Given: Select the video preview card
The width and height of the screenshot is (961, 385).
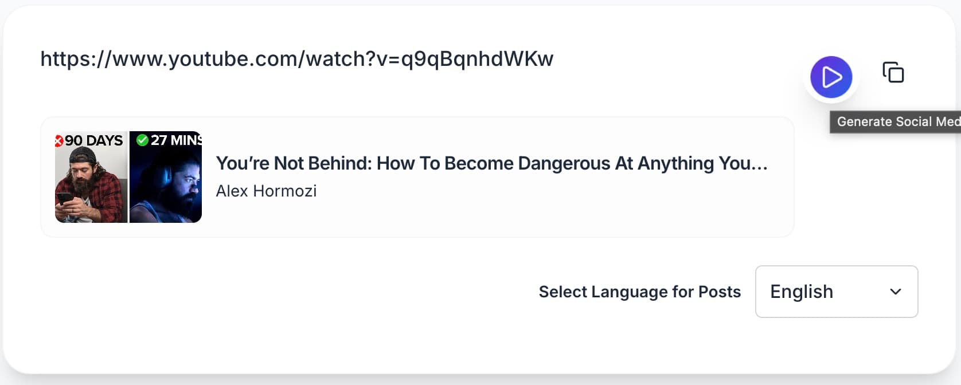Looking at the screenshot, I should tap(417, 176).
